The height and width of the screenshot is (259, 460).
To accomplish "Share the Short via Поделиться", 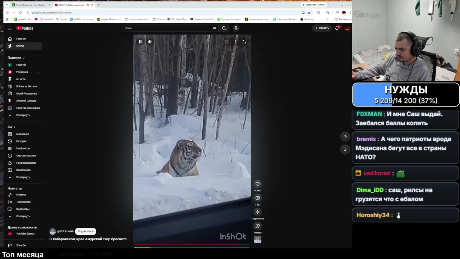I will 258,212.
